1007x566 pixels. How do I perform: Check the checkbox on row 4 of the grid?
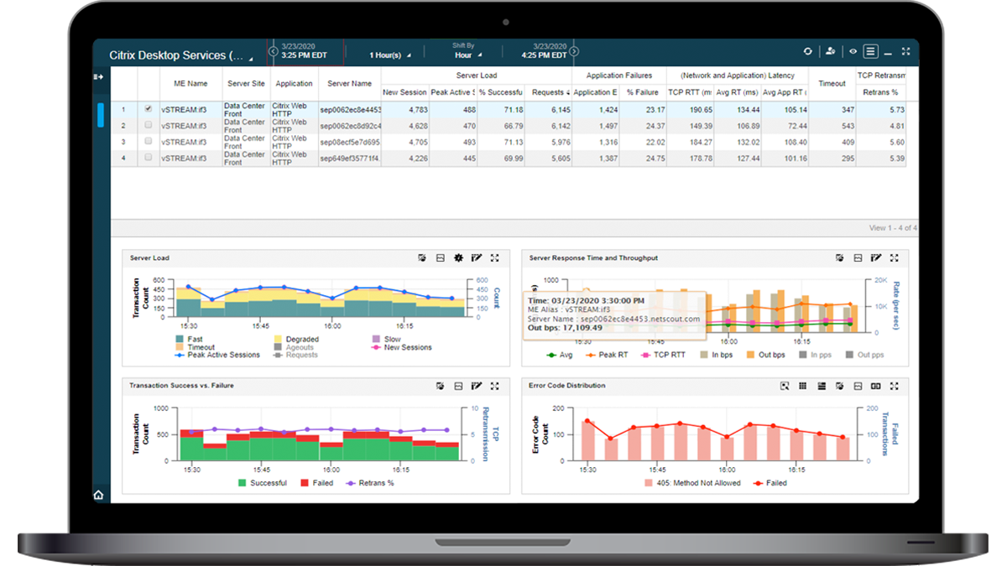[148, 157]
